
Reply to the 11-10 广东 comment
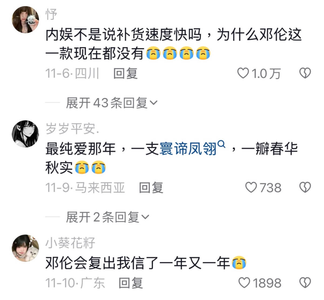(x=131, y=283)
